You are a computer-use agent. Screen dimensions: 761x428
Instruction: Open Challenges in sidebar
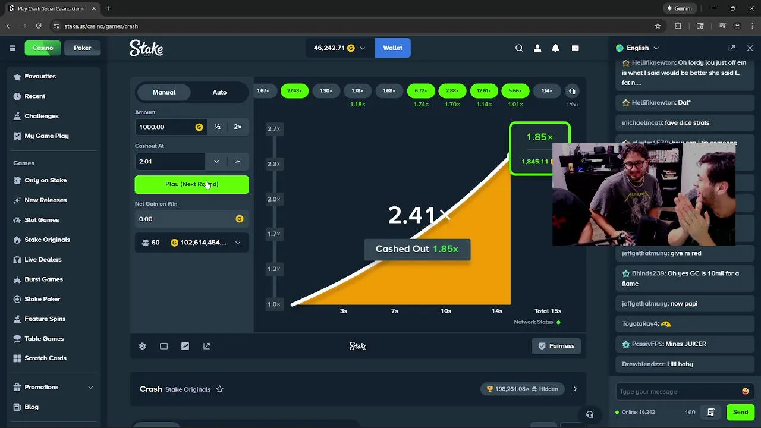tap(41, 116)
